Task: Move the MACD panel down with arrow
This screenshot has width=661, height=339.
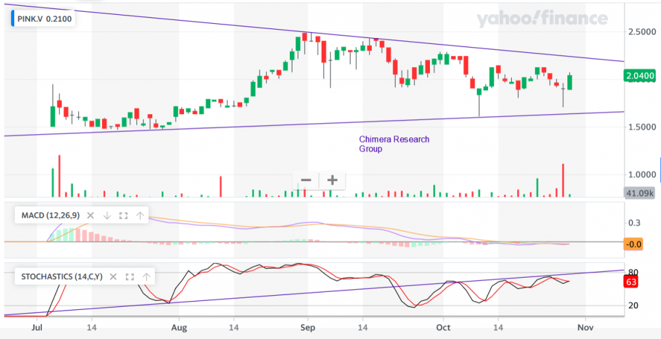Action: coord(107,216)
